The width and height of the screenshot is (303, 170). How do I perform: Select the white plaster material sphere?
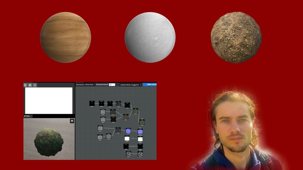[x=150, y=37]
